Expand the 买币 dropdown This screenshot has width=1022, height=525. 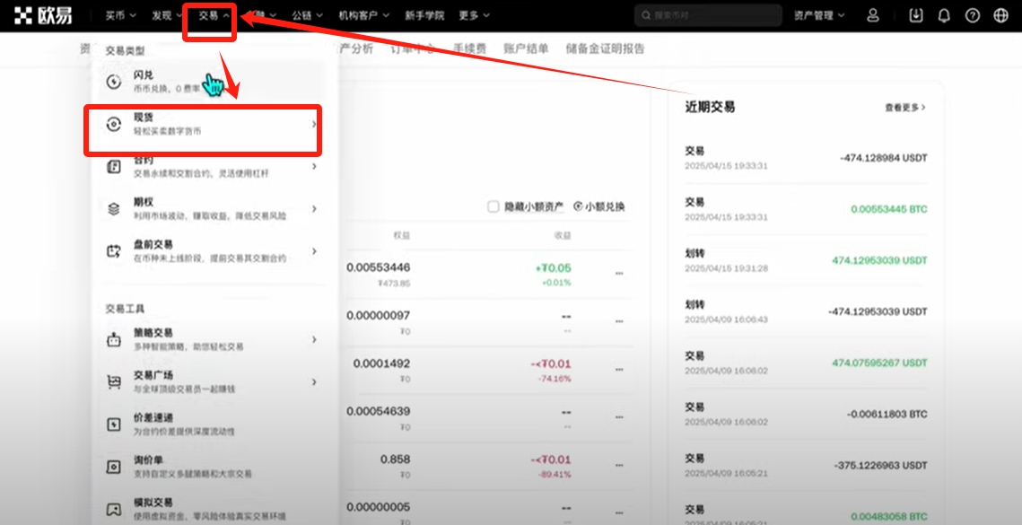[120, 15]
